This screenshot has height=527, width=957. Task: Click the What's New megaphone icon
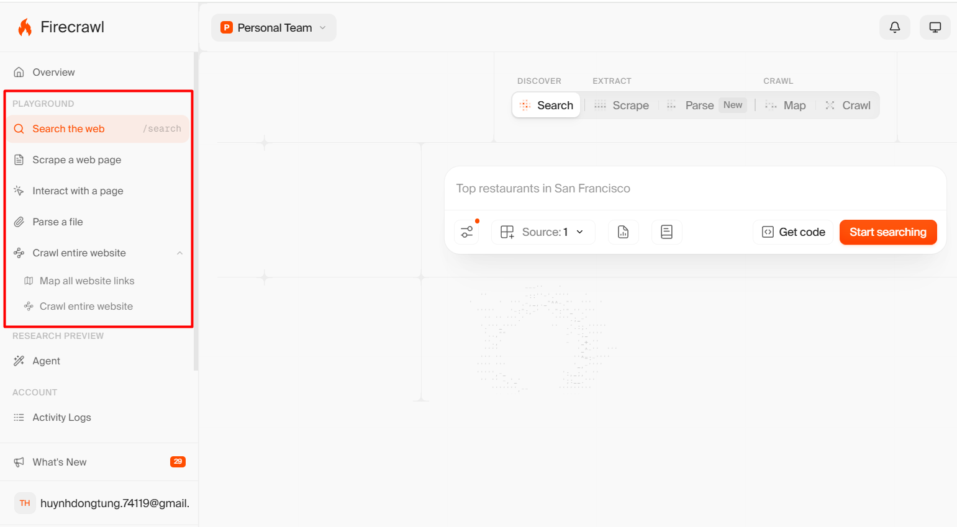(19, 462)
